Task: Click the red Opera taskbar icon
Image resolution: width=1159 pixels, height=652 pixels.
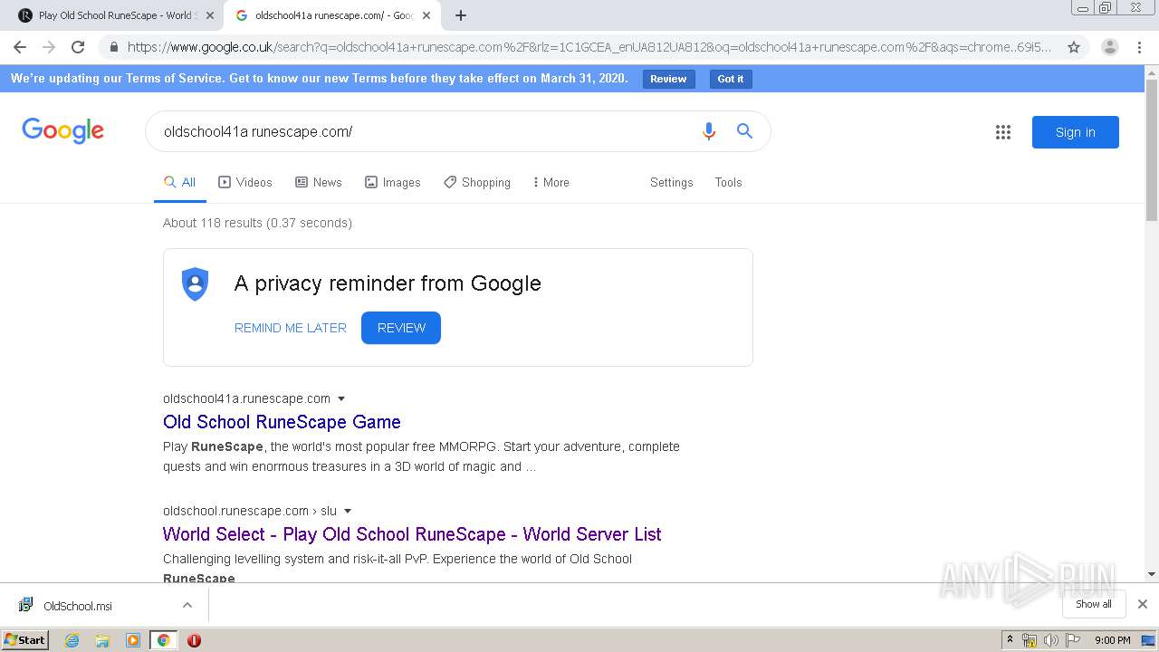Action: tap(194, 640)
